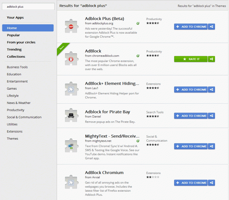
Task: Add AdBlock+ Element Hiding to Chrome
Action: tap(191, 90)
